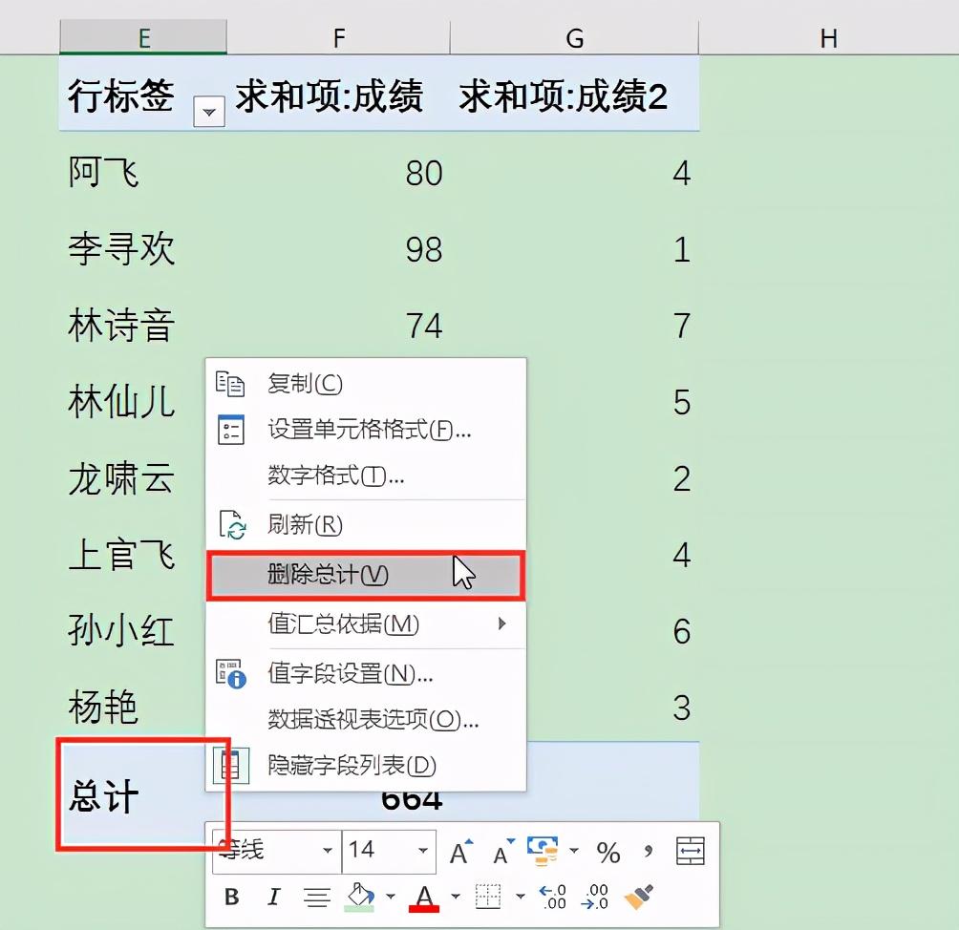Viewport: 959px width, 930px height.
Task: Open Format Cells via 设置单元格格式 icon
Action: pos(230,430)
